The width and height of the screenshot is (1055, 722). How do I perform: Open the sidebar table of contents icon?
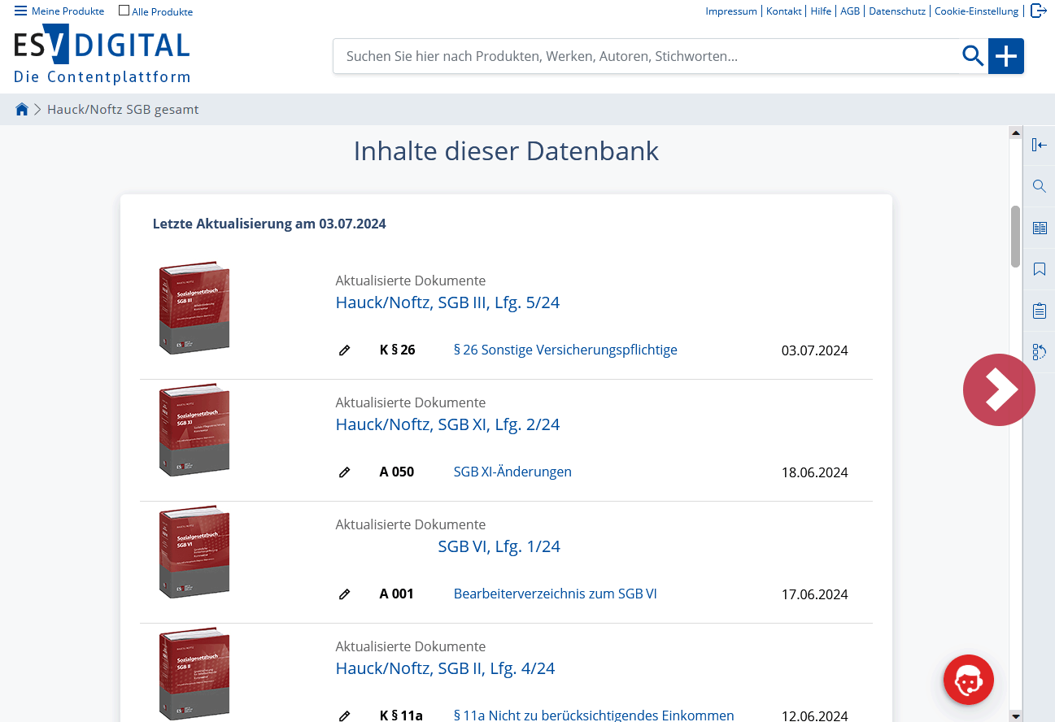coord(1039,228)
